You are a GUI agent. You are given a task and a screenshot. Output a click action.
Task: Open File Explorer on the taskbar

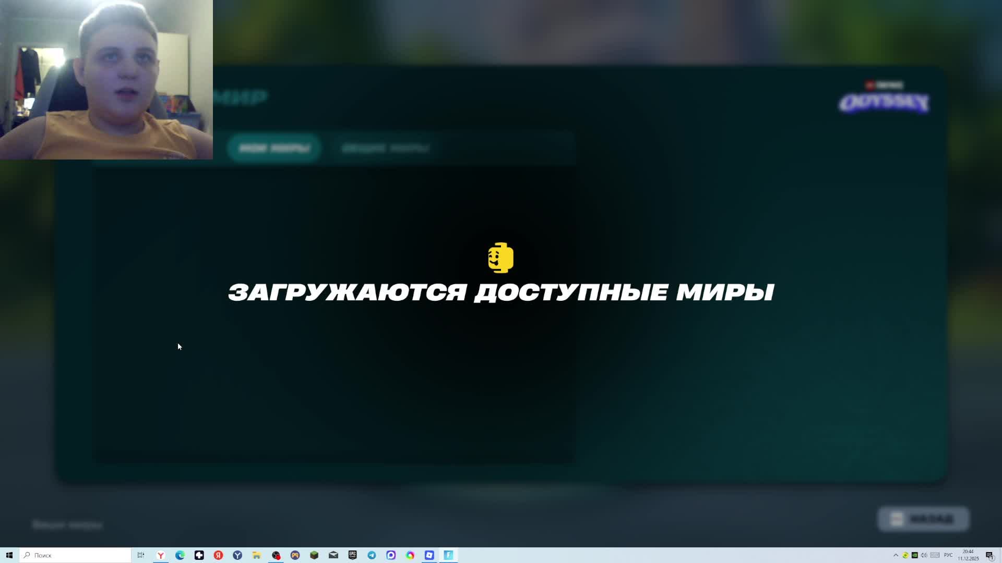pyautogui.click(x=256, y=555)
